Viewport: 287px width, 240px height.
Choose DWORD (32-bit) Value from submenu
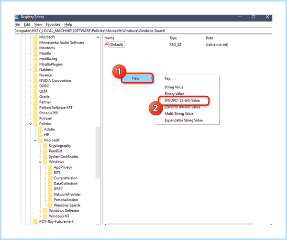click(x=182, y=100)
